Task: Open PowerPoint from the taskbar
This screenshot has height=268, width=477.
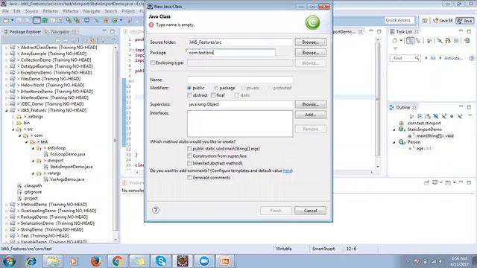Action: (x=225, y=261)
